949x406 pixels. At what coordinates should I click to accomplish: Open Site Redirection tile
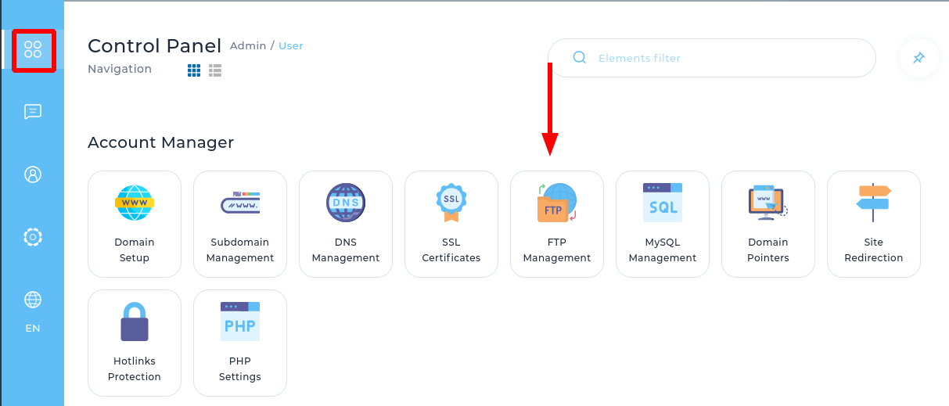(x=874, y=224)
